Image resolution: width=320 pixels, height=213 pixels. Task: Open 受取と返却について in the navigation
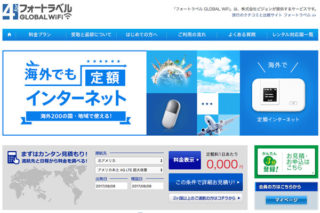(x=91, y=35)
